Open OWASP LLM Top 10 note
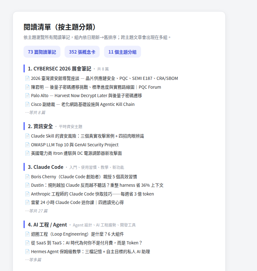 coord(75,145)
